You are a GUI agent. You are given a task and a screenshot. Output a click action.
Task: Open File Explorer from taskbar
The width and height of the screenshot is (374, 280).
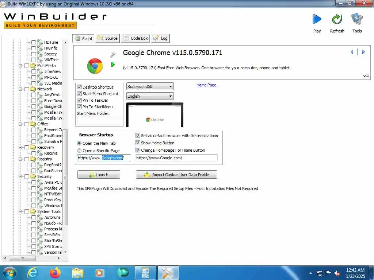(77, 273)
